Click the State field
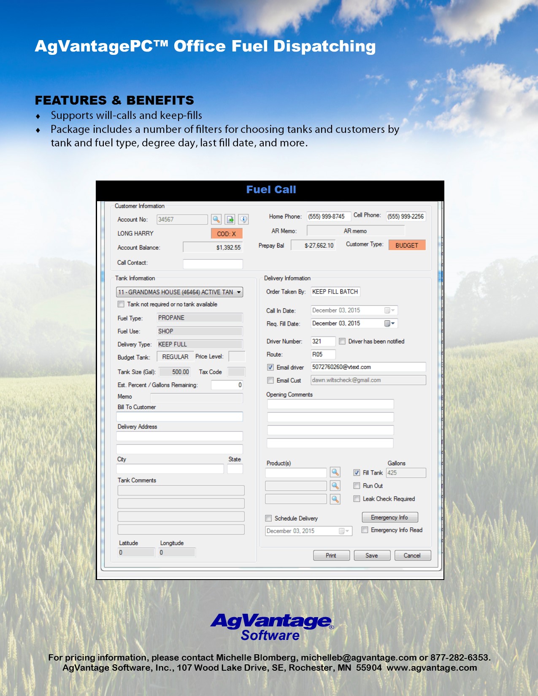This screenshot has width=538, height=696. 235,469
